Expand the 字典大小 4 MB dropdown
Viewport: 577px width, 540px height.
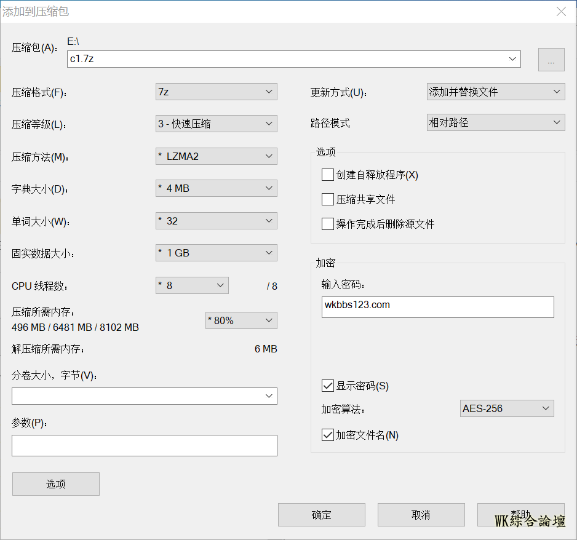tap(216, 188)
